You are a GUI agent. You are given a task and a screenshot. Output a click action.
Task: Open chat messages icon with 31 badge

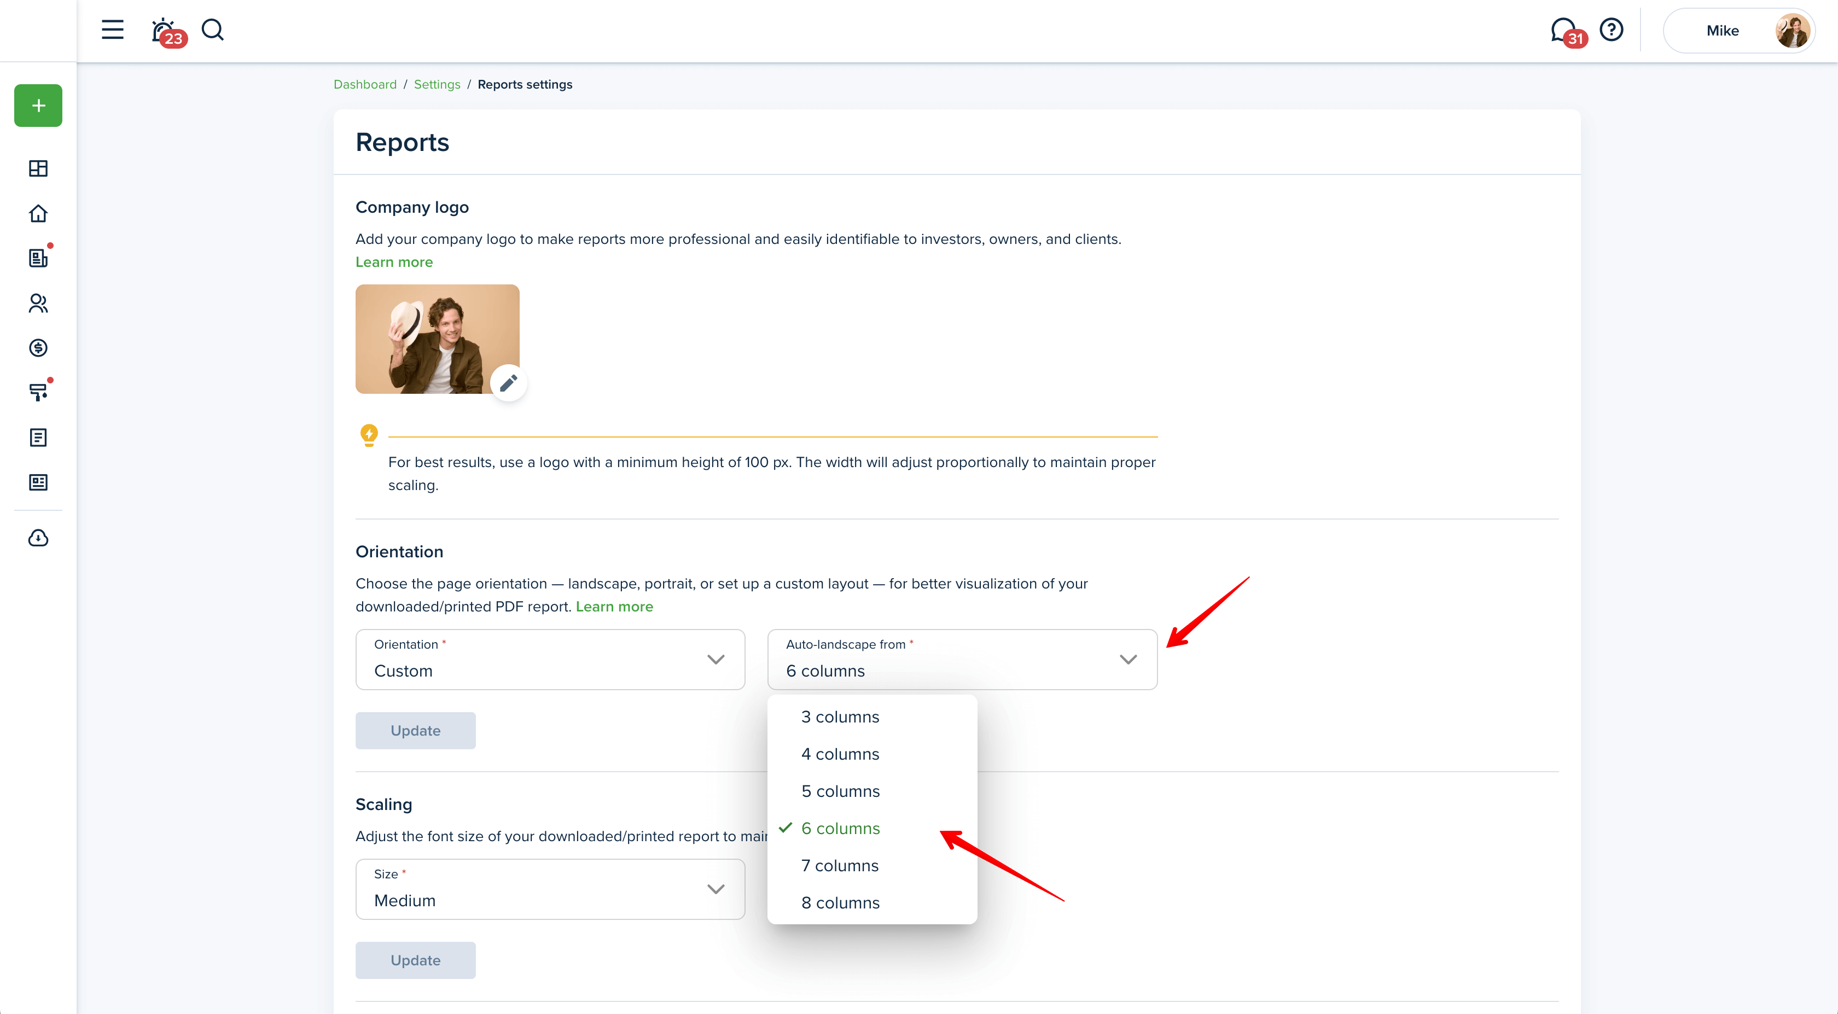tap(1563, 30)
